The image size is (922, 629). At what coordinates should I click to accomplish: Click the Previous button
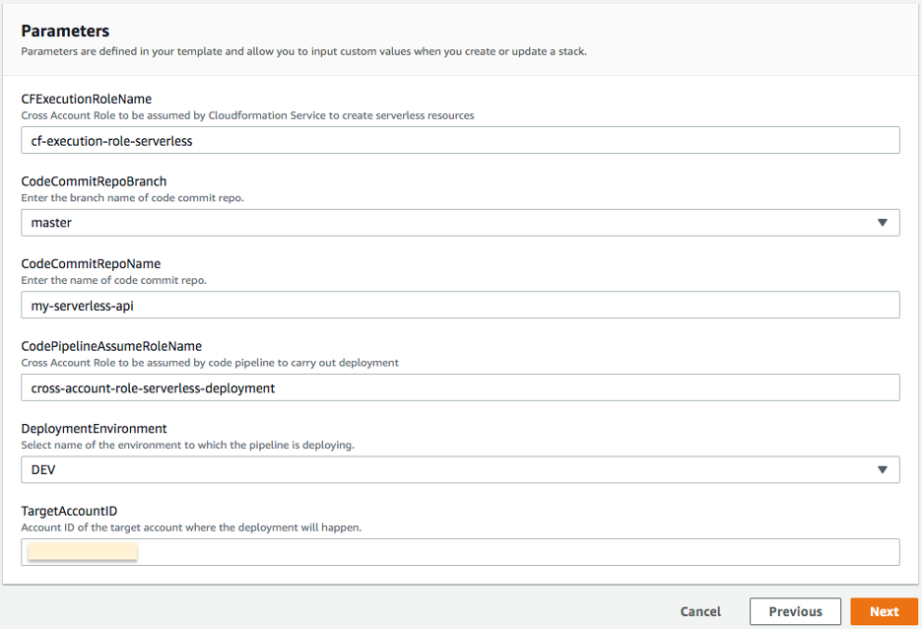795,611
